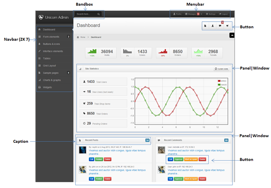Follow the Home breadcrumb link
This screenshot has width=271, height=188.
point(83,37)
